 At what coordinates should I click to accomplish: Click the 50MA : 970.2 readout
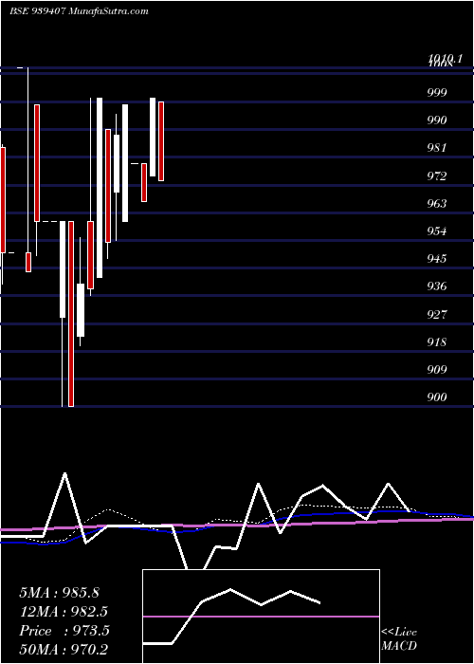64,649
